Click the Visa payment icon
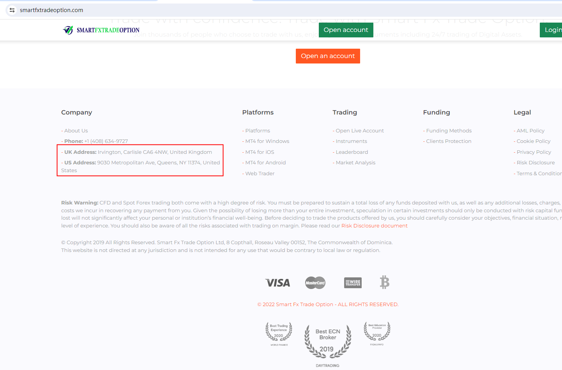This screenshot has width=562, height=370. [277, 283]
